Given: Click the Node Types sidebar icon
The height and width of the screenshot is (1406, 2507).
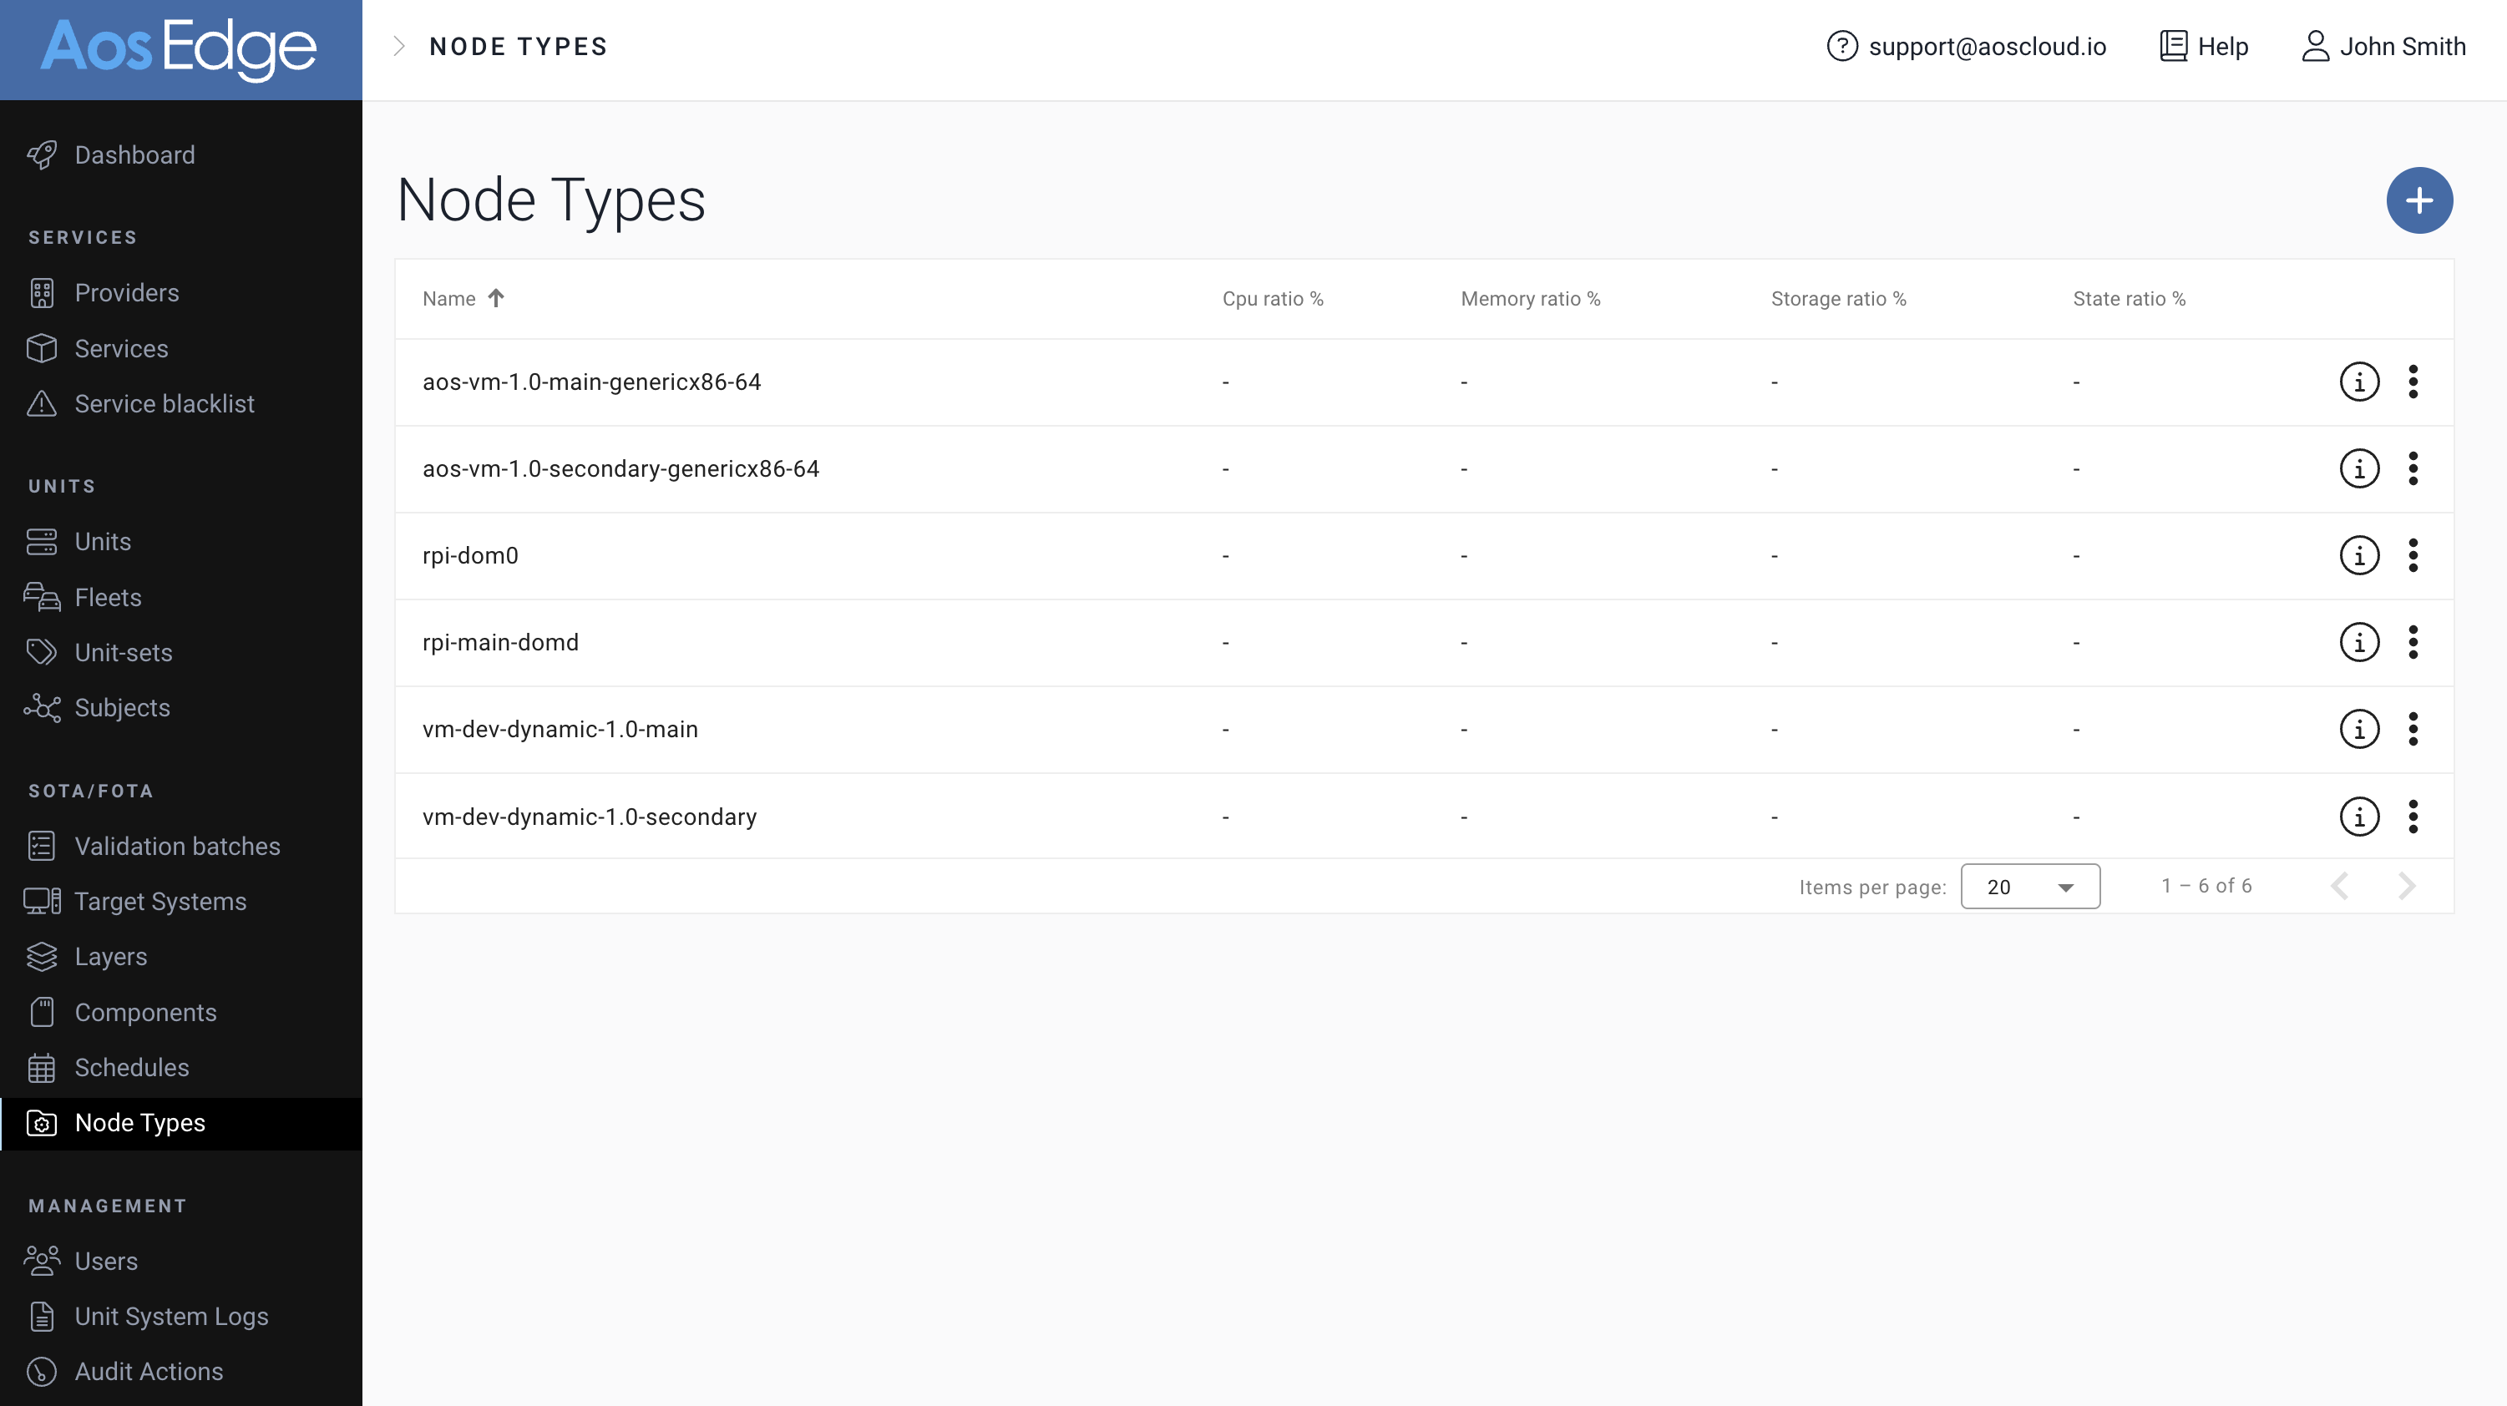Looking at the screenshot, I should (42, 1123).
